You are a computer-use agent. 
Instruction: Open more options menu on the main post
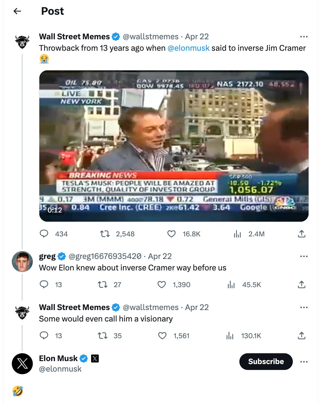[304, 36]
